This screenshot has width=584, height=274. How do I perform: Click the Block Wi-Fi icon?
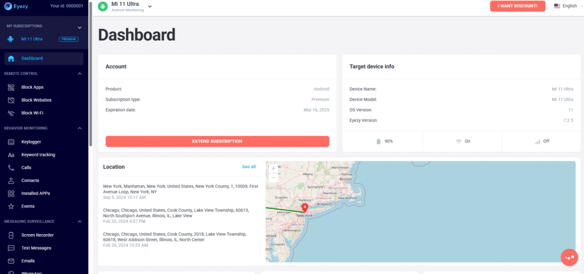point(11,113)
